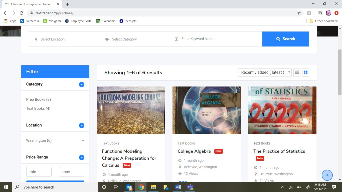The height and width of the screenshot is (192, 342).
Task: Click Text Books category above Functions Modeling Change
Action: (x=110, y=143)
